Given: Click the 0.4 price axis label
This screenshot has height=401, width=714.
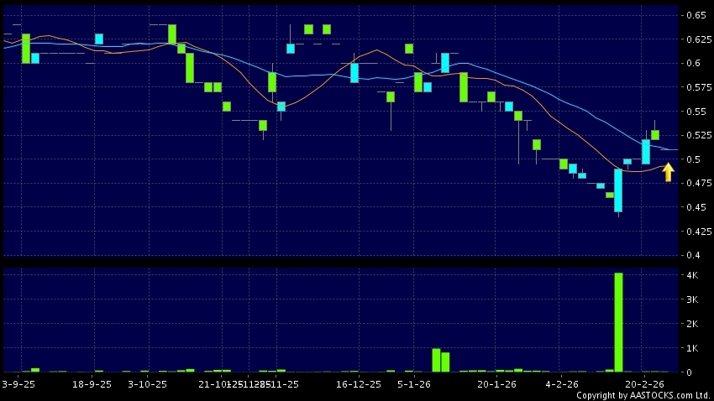Looking at the screenshot, I should pyautogui.click(x=692, y=255).
